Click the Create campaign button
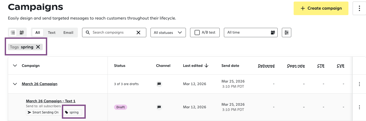Screen dimensions: 366x121 tap(321, 8)
